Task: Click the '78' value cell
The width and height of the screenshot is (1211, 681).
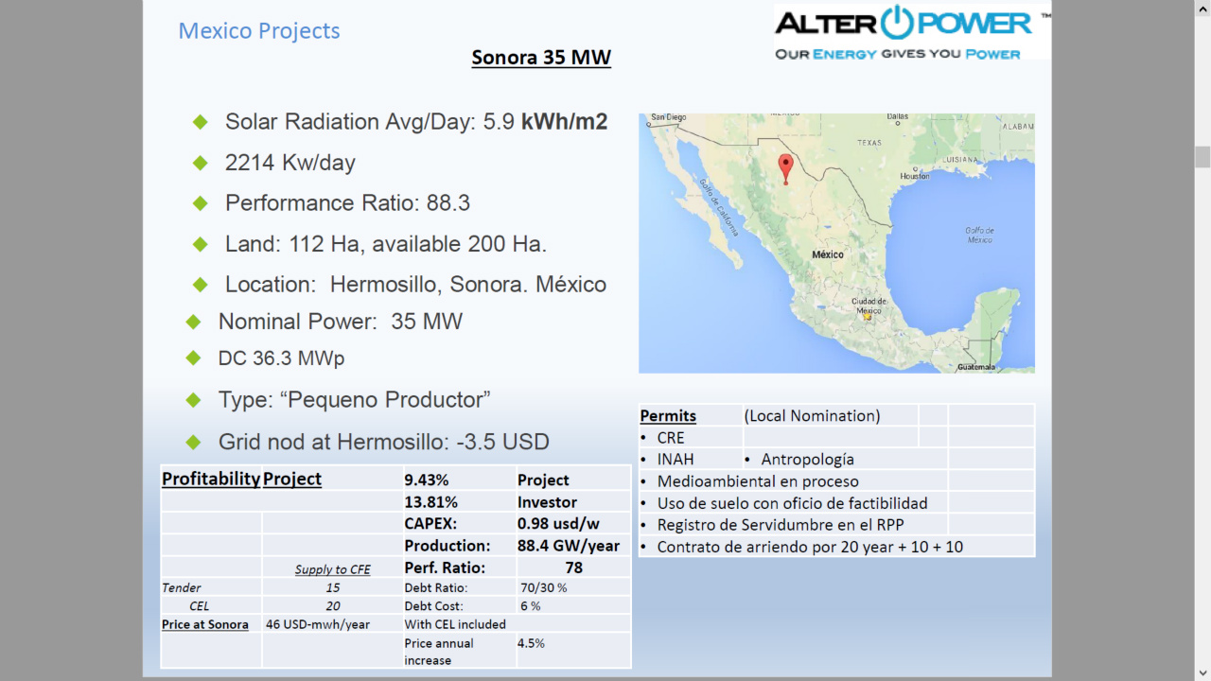Action: [573, 567]
